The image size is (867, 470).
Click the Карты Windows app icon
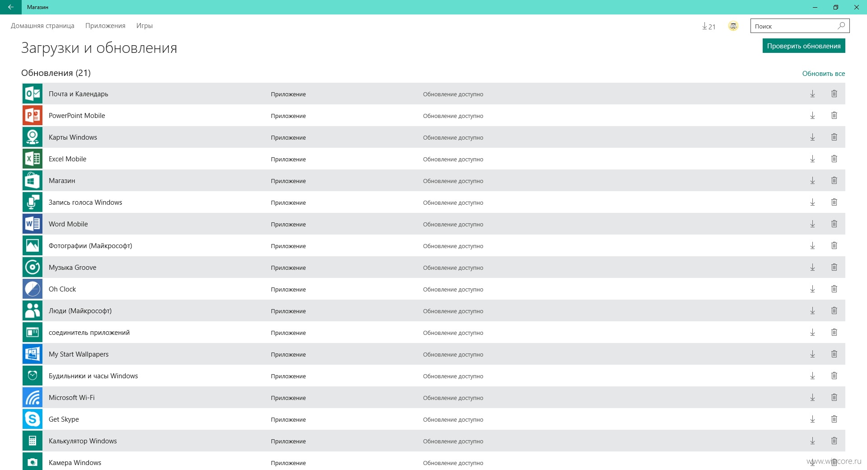pyautogui.click(x=33, y=137)
